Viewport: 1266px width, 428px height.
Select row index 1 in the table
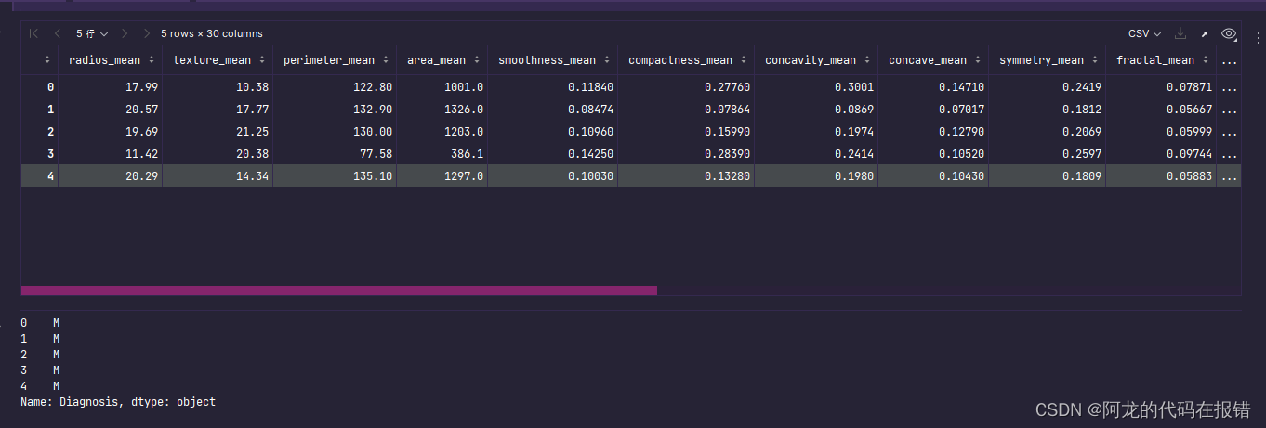coord(50,109)
